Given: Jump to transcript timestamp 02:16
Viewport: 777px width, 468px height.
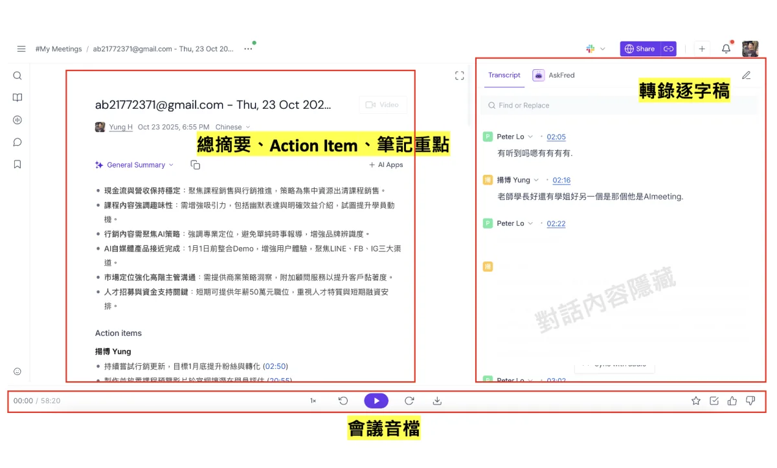Looking at the screenshot, I should [561, 180].
